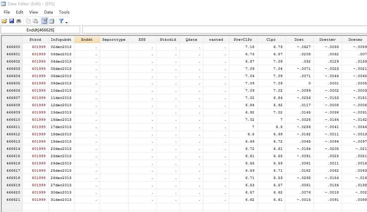Click Dret value -.0015

click(299, 200)
